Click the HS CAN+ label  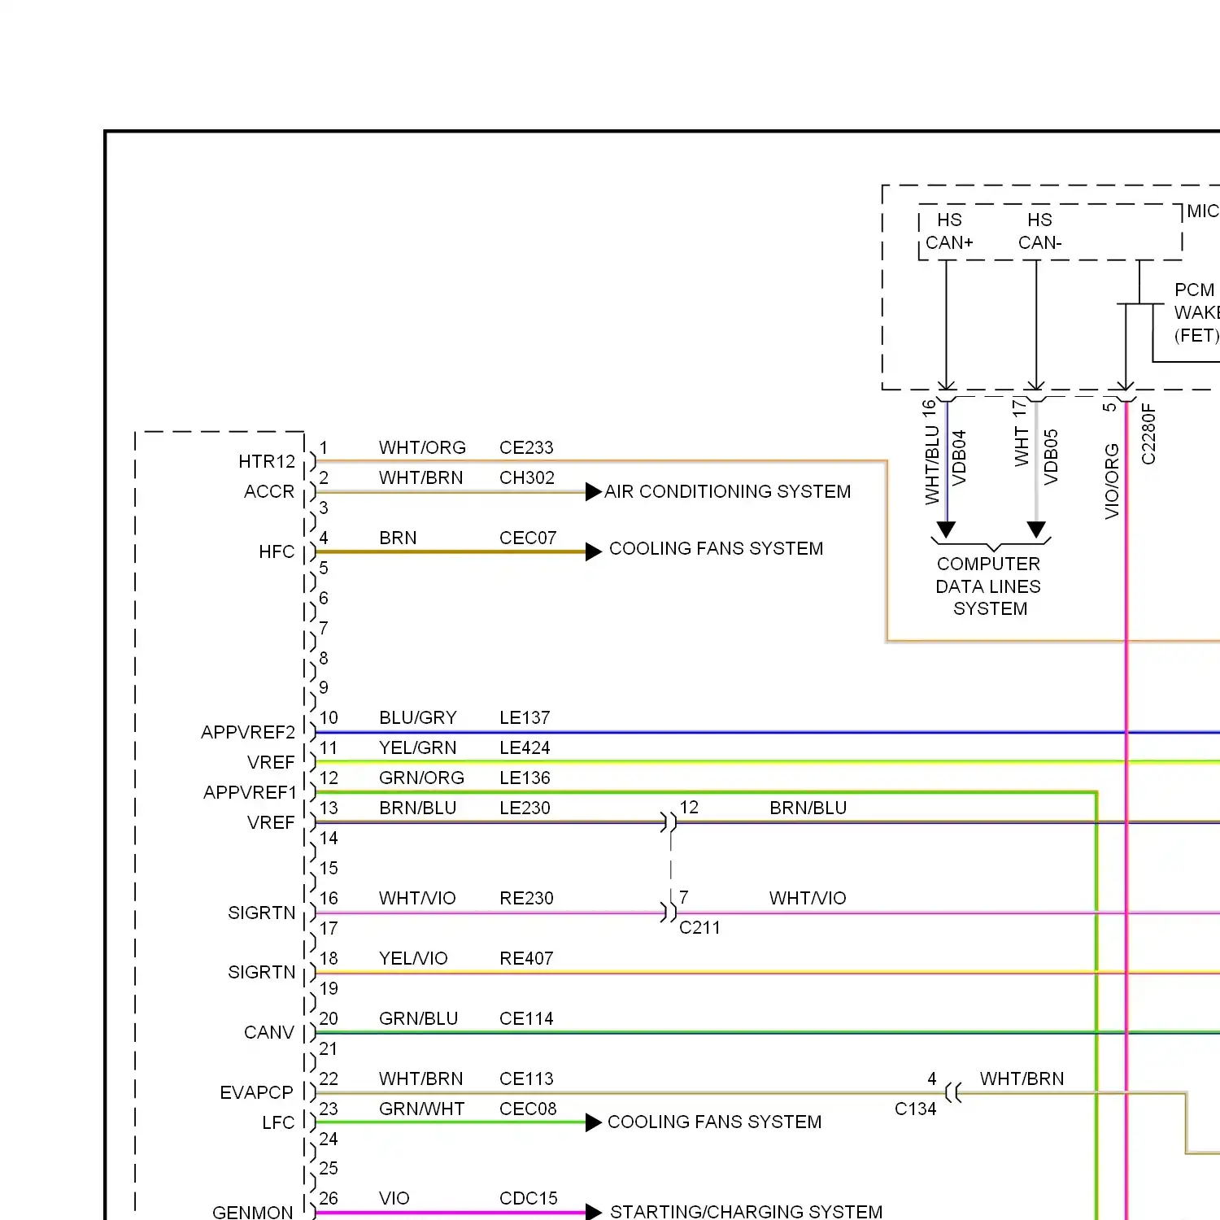[949, 232]
